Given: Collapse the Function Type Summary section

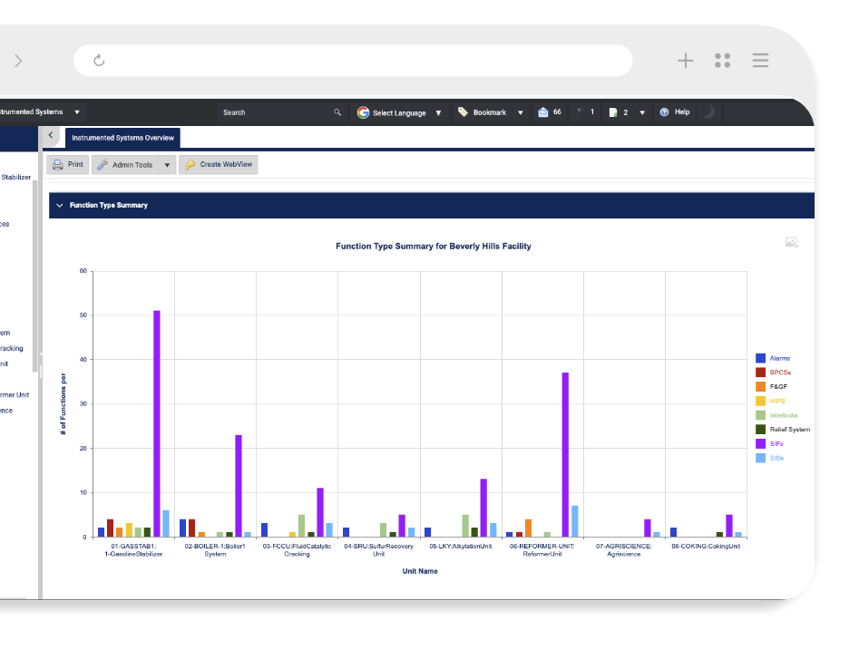Looking at the screenshot, I should pyautogui.click(x=60, y=206).
